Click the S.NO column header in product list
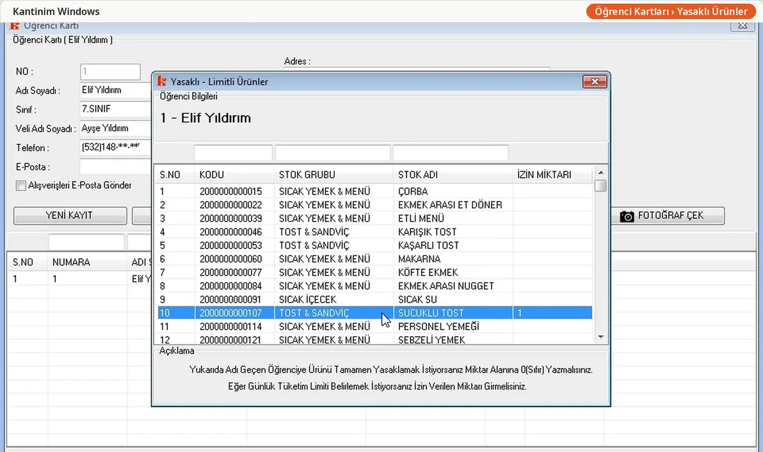The image size is (763, 452). coord(175,175)
